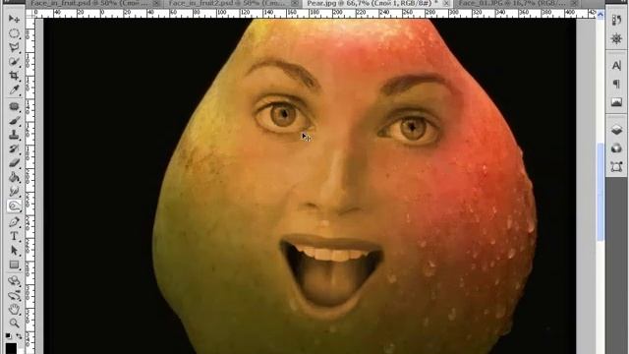Open the Paths panel icon
The image size is (629, 354).
point(616,166)
